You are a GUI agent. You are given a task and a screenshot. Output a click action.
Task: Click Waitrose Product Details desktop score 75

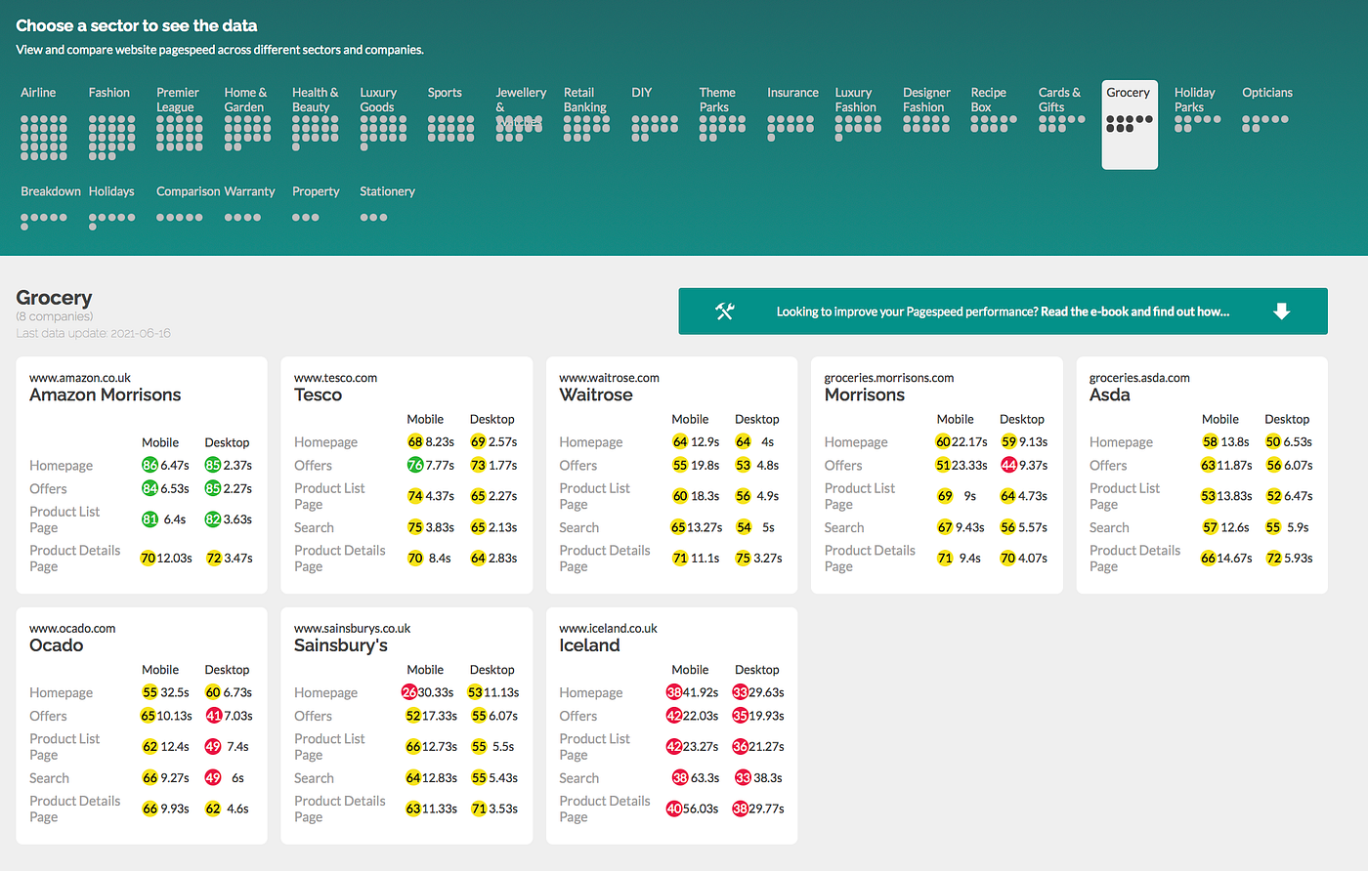coord(744,559)
